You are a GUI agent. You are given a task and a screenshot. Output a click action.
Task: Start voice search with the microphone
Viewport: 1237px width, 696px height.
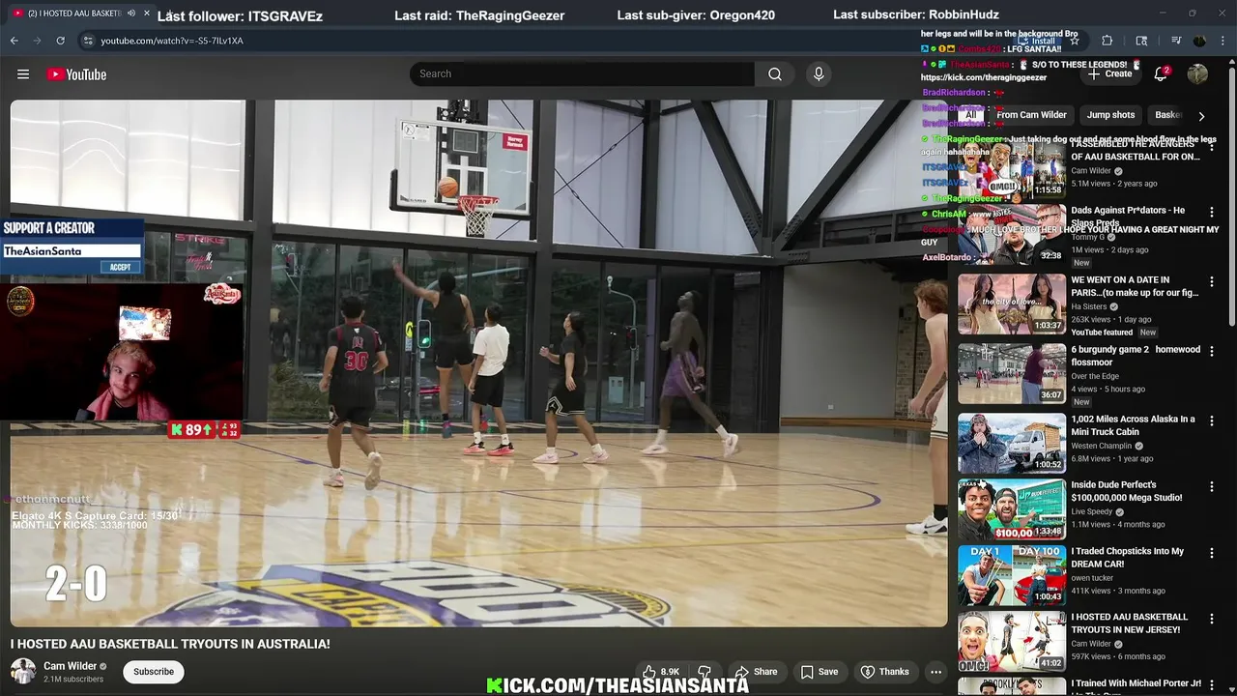point(819,74)
